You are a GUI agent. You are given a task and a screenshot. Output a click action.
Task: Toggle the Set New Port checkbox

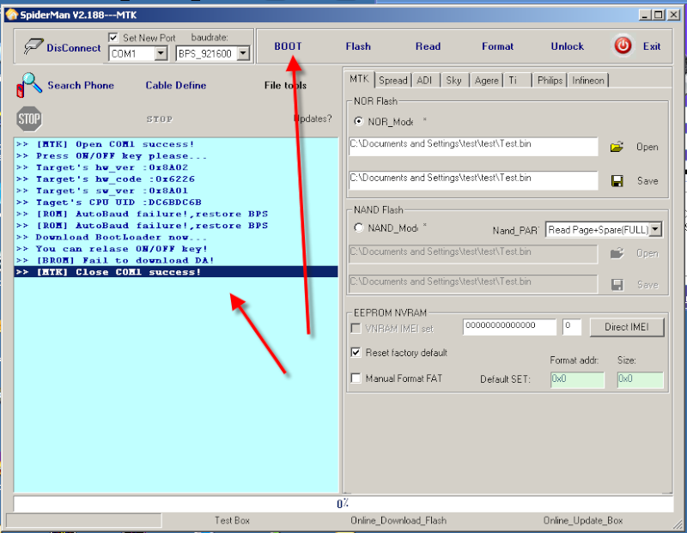coord(113,38)
